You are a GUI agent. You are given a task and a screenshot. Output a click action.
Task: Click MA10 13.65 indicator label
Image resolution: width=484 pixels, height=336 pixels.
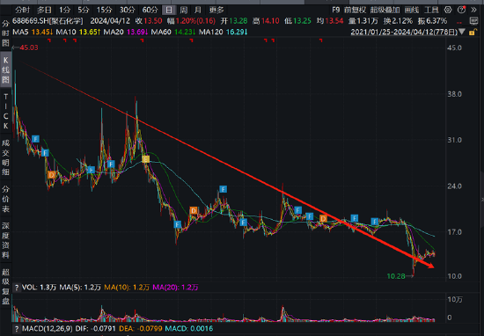point(78,32)
